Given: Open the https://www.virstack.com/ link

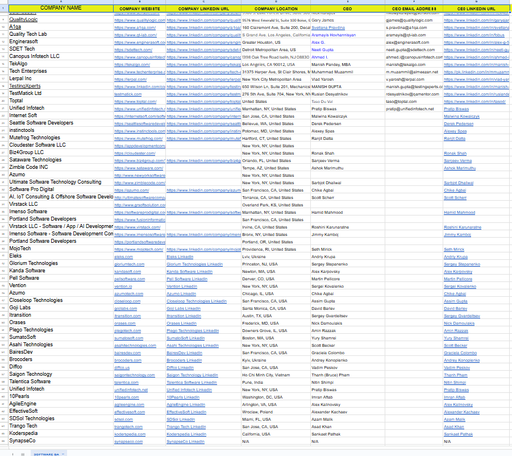Looking at the screenshot, I should tap(138, 227).
